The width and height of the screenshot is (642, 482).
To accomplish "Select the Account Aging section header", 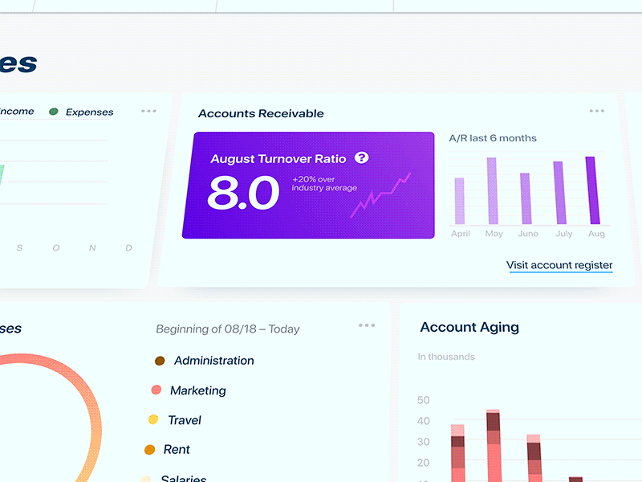I will 469,328.
